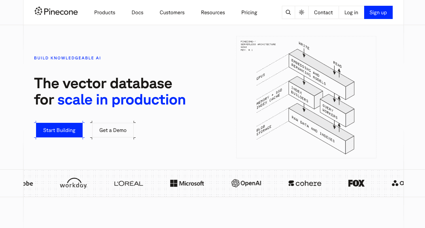The width and height of the screenshot is (425, 228).
Task: Click 'The vector database' heading text
Action: coord(103,83)
